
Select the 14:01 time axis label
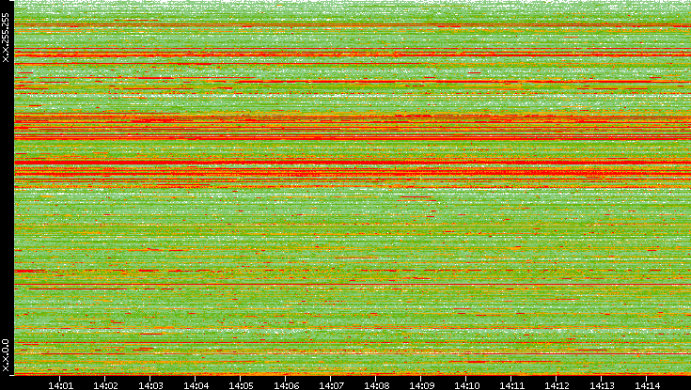pos(60,385)
